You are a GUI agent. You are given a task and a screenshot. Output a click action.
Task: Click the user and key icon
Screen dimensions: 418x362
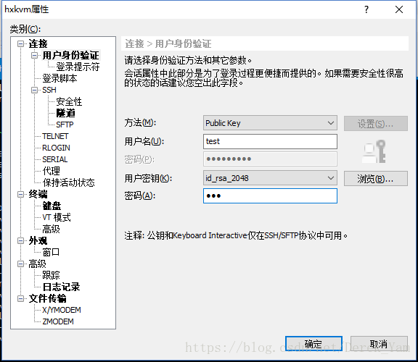pos(374,151)
